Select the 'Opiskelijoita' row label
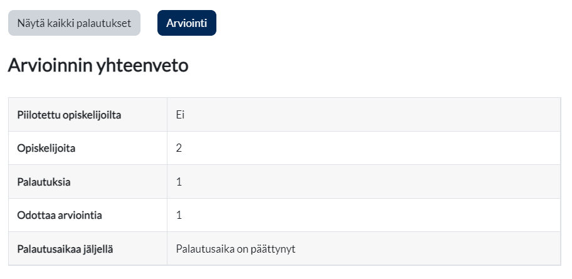This screenshot has width=572, height=279. point(46,149)
